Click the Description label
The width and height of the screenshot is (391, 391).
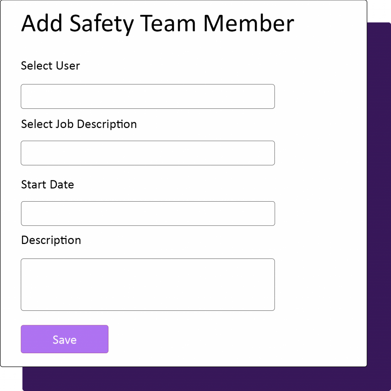[51, 240]
